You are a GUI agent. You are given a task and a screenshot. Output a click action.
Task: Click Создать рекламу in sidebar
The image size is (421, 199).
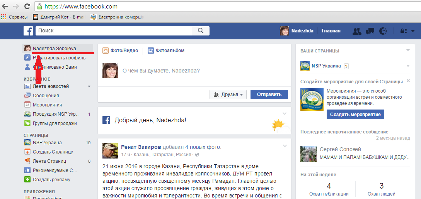pyautogui.click(x=51, y=180)
